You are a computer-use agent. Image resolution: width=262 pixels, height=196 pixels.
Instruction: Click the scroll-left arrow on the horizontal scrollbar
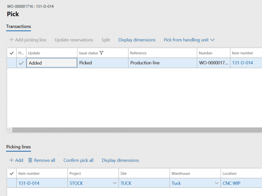(9, 130)
